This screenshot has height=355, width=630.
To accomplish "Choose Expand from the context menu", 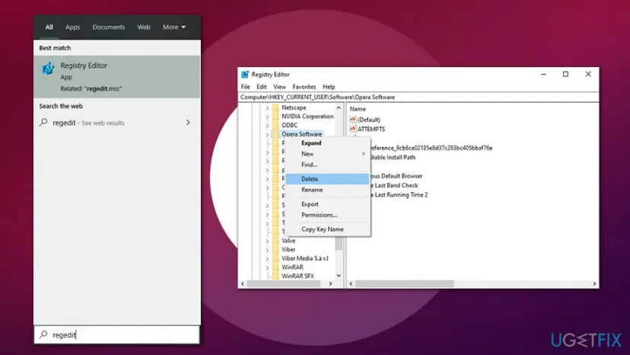I will click(x=328, y=143).
